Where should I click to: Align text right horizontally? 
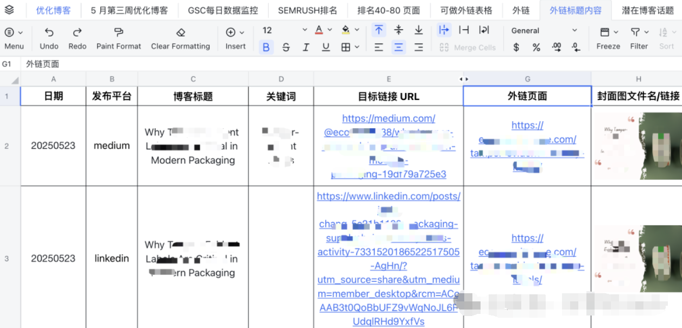(419, 48)
